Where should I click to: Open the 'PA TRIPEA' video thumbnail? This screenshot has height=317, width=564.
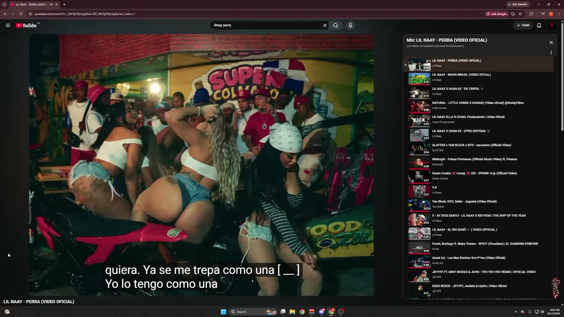[x=419, y=92]
